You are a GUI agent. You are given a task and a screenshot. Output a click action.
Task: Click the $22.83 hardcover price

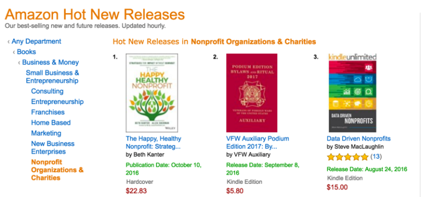(x=136, y=190)
